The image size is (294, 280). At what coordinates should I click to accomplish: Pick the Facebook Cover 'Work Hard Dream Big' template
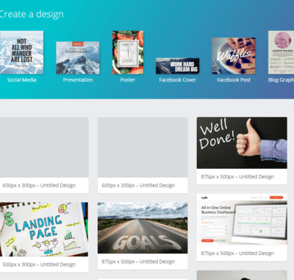click(178, 66)
